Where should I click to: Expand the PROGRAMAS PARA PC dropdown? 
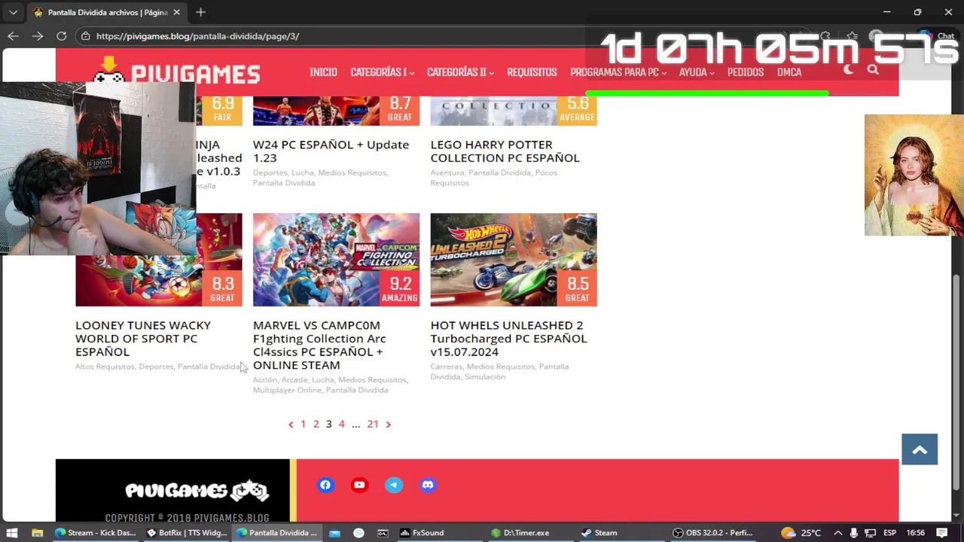coord(618,72)
